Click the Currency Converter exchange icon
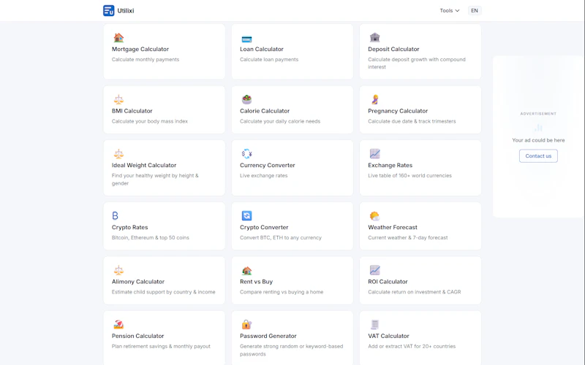The height and width of the screenshot is (365, 585). pos(246,153)
